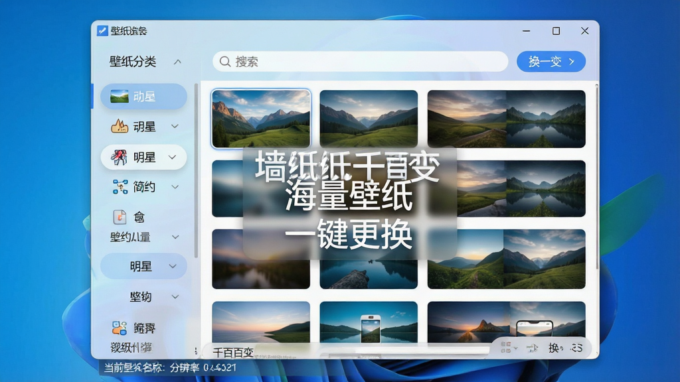
Task: Expand the highlighted 明星 item without icon
Action: pos(173,267)
